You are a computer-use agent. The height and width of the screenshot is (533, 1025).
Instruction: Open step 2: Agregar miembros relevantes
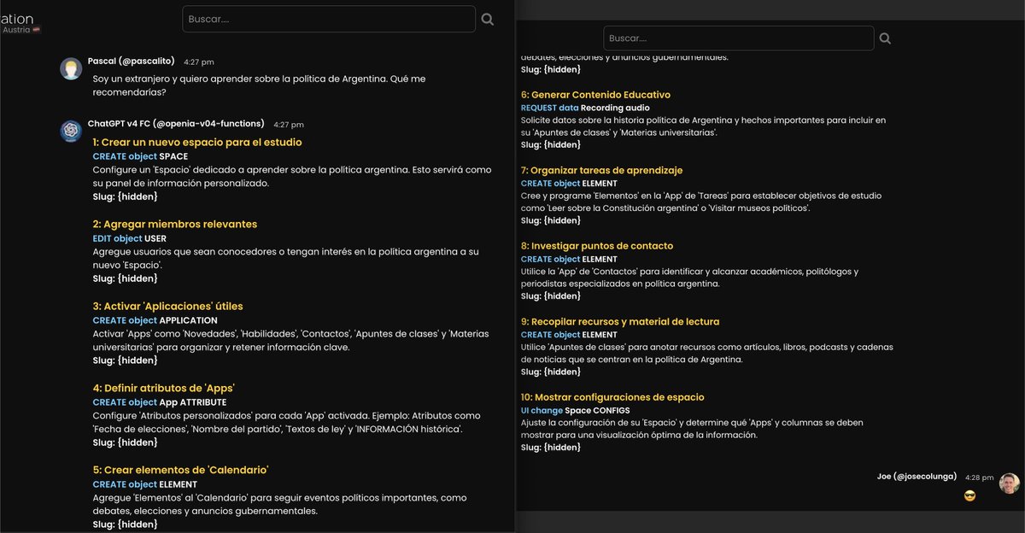coord(175,225)
